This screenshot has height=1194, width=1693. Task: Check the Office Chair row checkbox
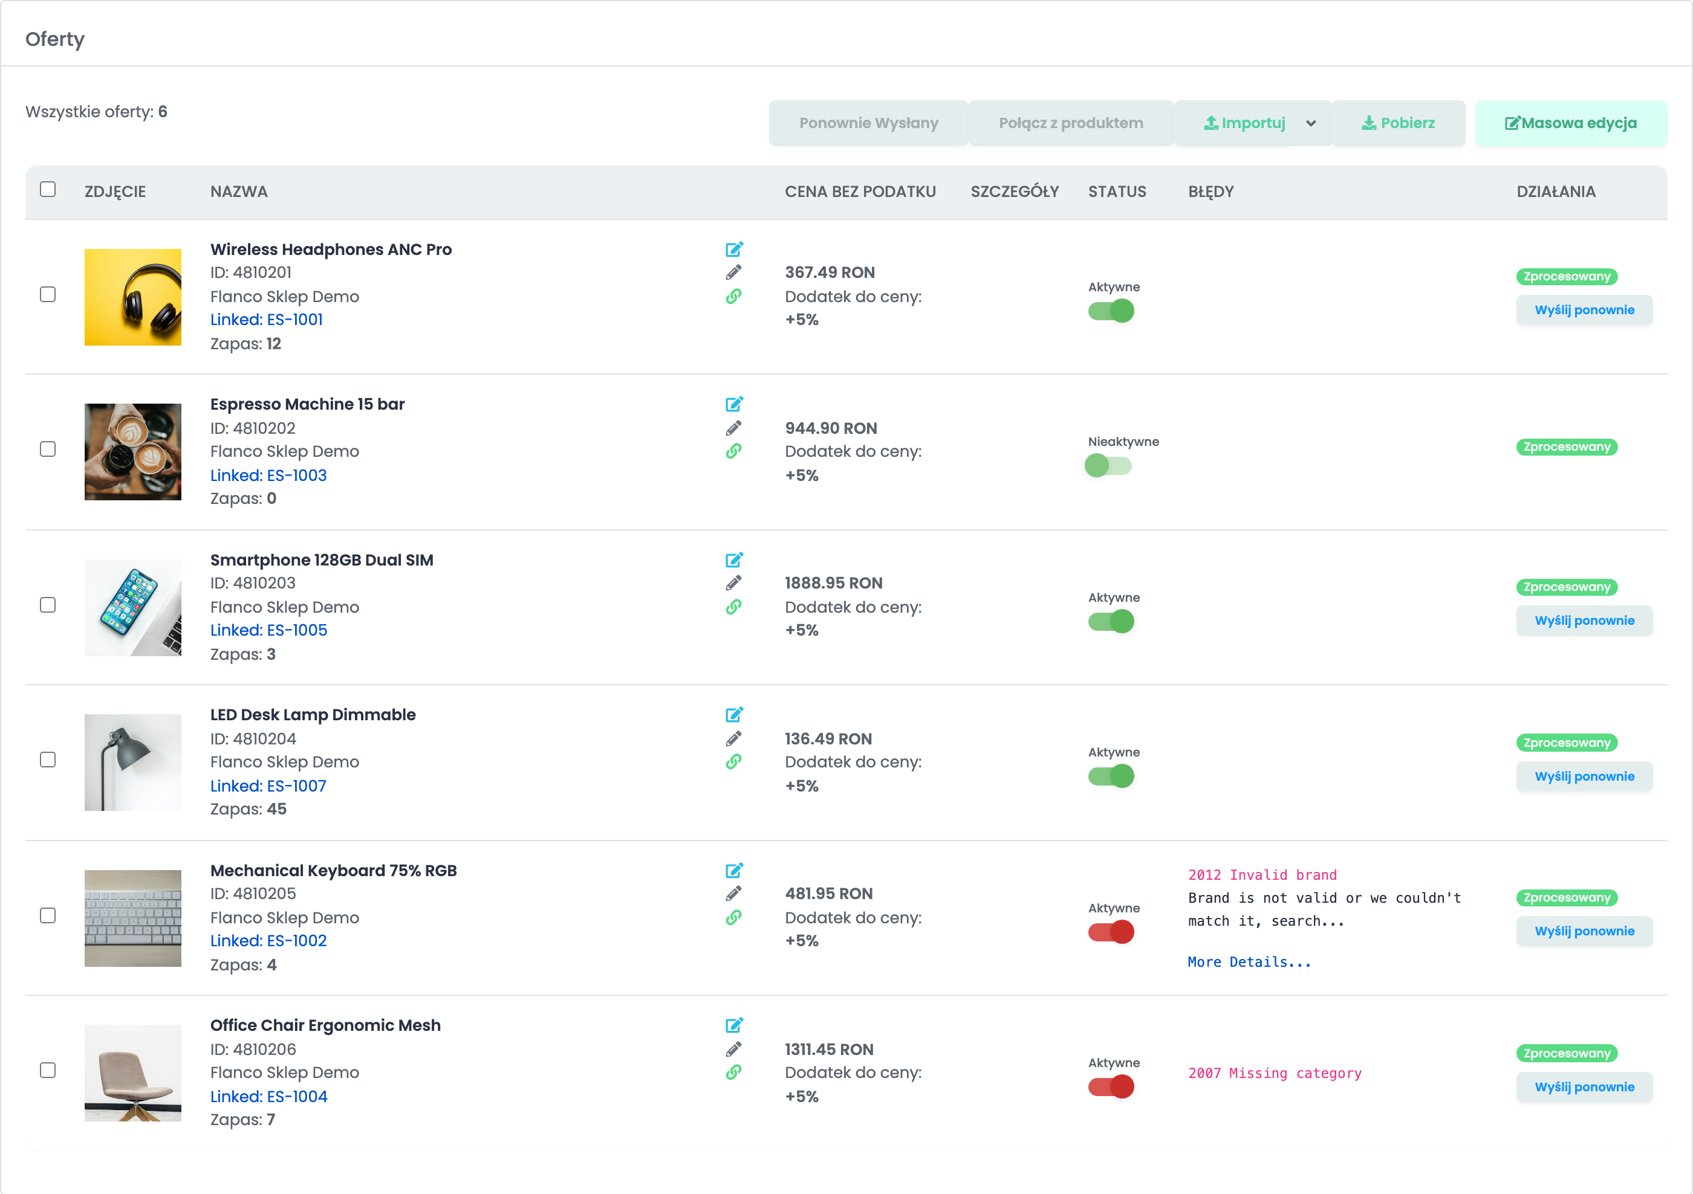tap(48, 1070)
